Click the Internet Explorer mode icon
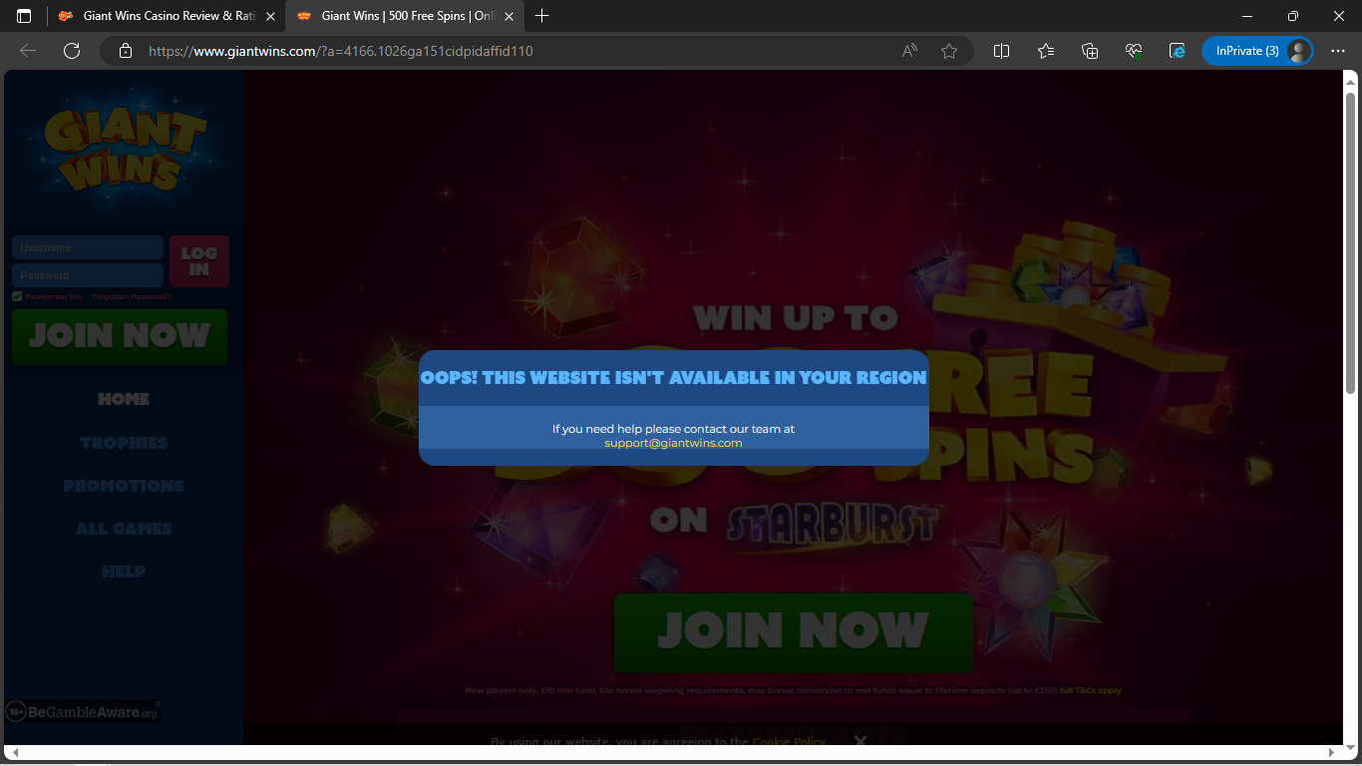This screenshot has width=1362, height=766. (1178, 51)
